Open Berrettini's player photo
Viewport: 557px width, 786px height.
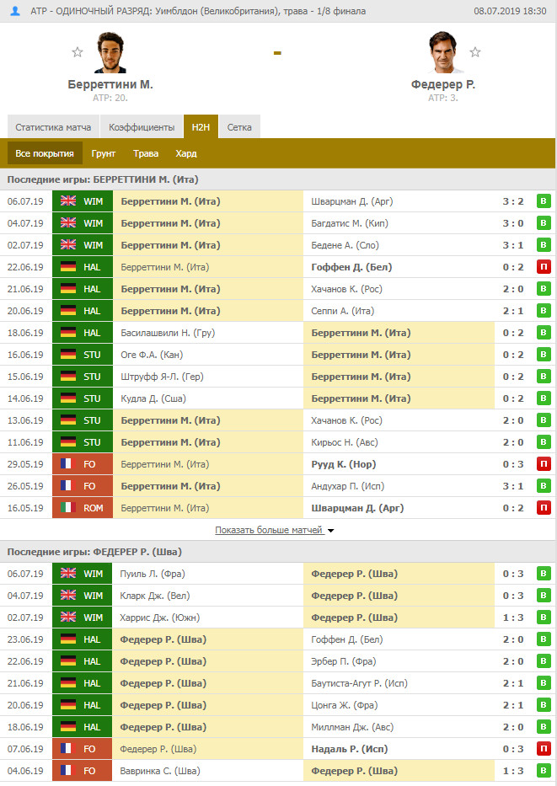(110, 52)
